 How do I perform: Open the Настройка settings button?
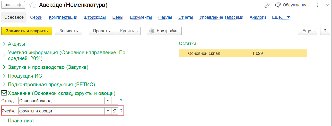pyautogui.click(x=164, y=31)
